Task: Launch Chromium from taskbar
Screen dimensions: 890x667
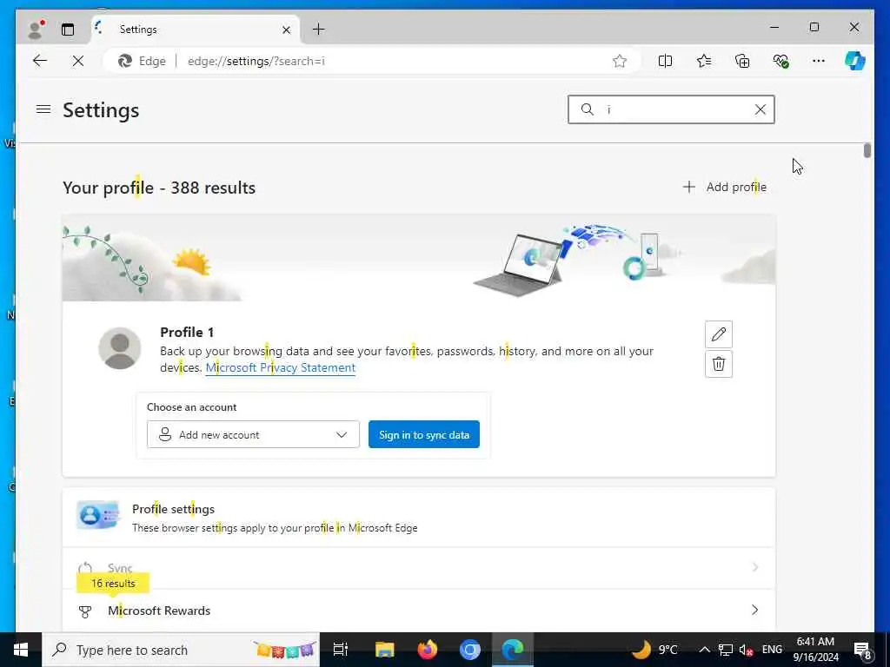Action: point(469,650)
